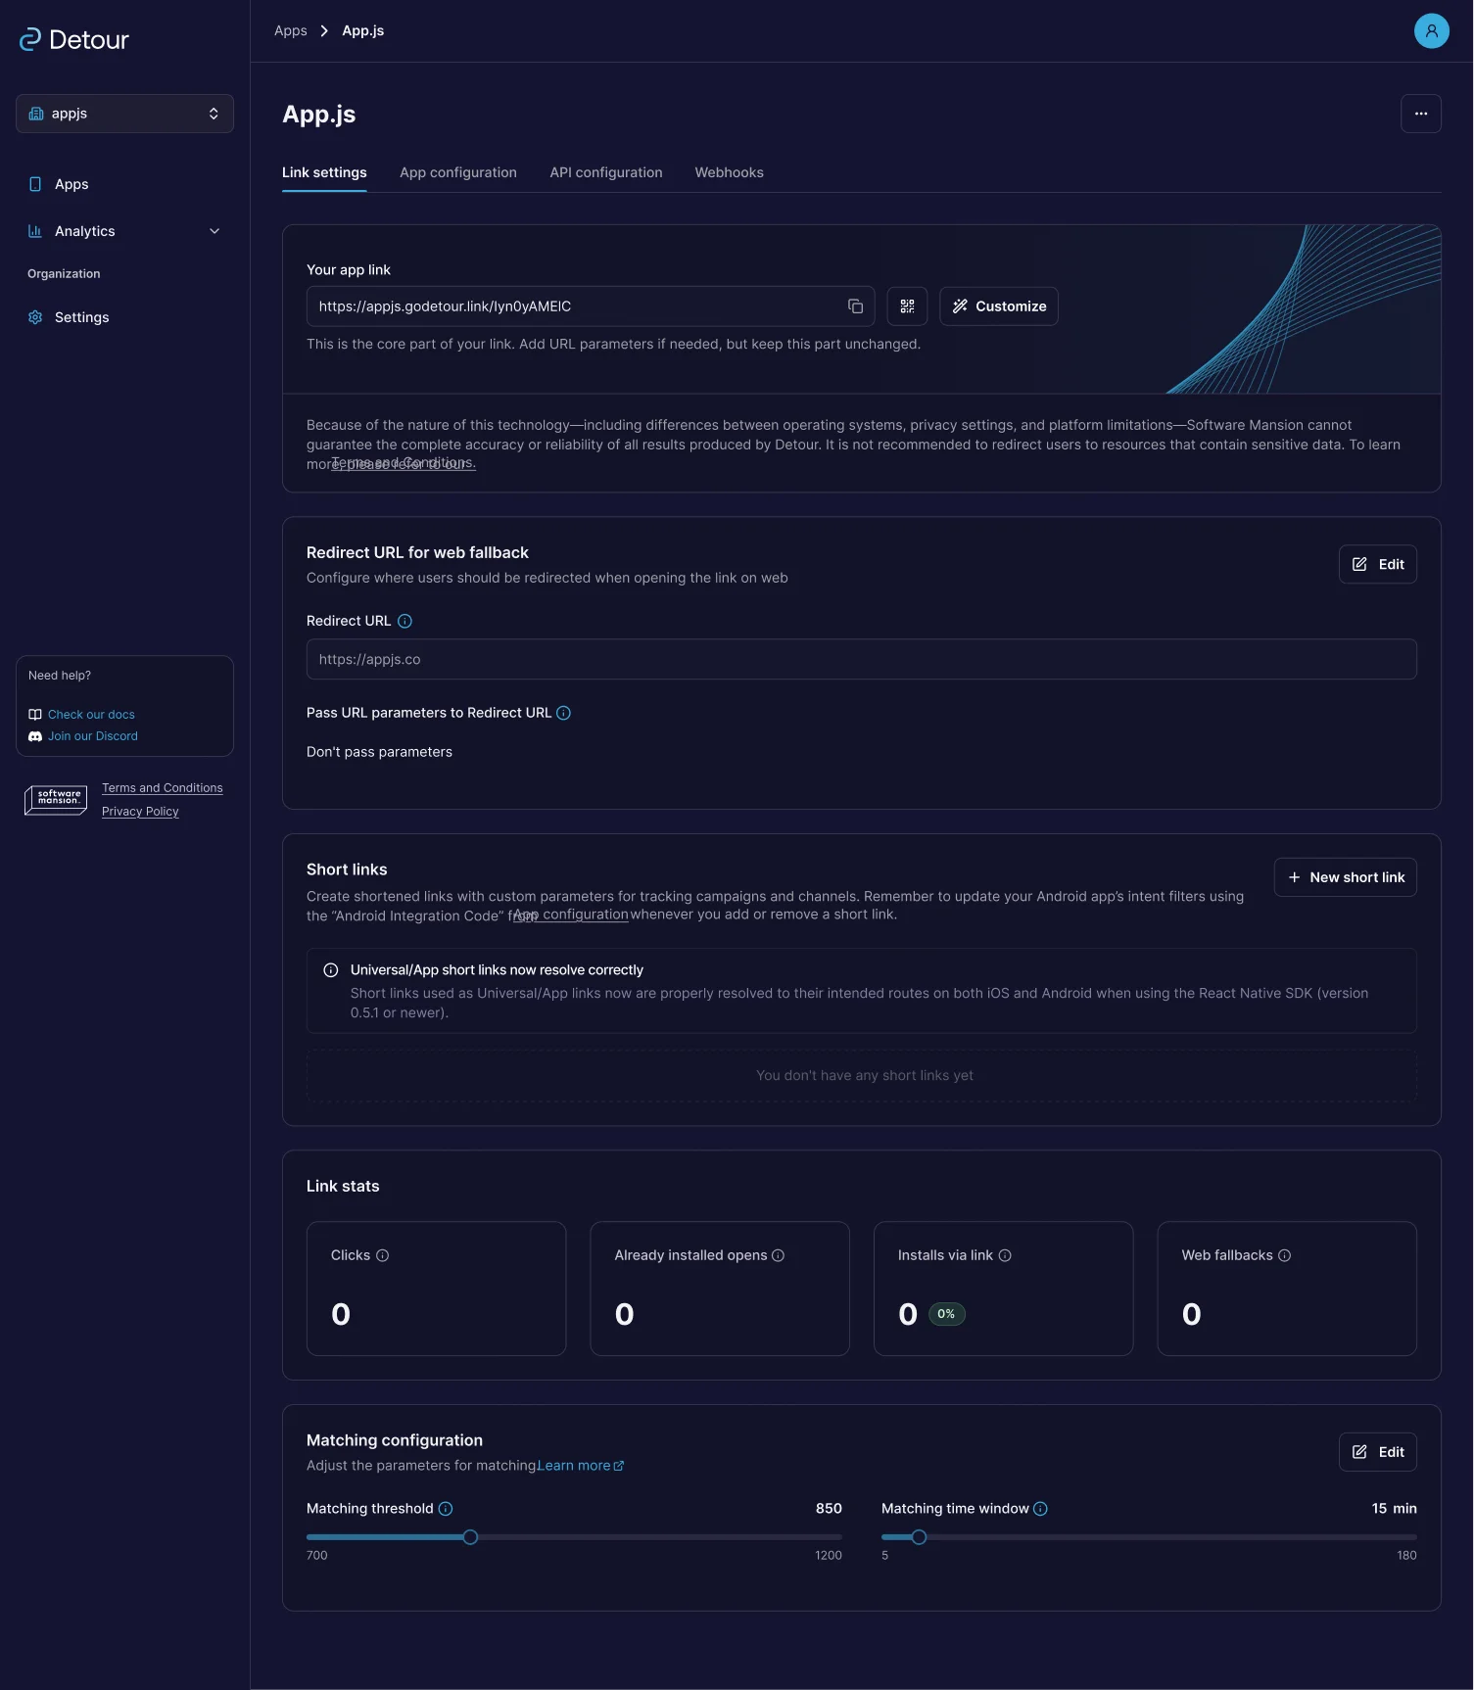The width and height of the screenshot is (1474, 1690).
Task: Click the Matching threshold value 850
Action: (829, 1509)
